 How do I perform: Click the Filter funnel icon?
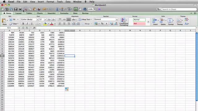[x=69, y=9]
